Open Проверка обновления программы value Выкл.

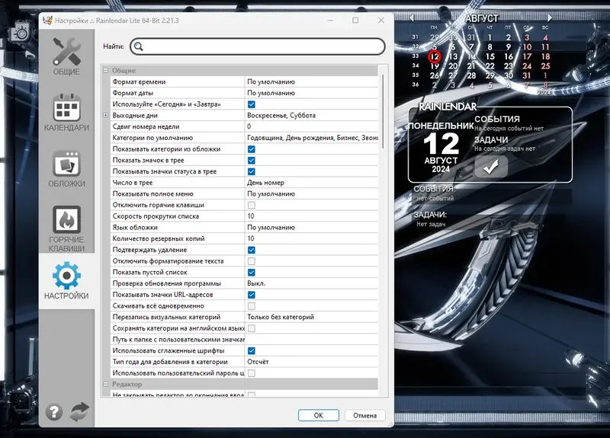(312, 283)
